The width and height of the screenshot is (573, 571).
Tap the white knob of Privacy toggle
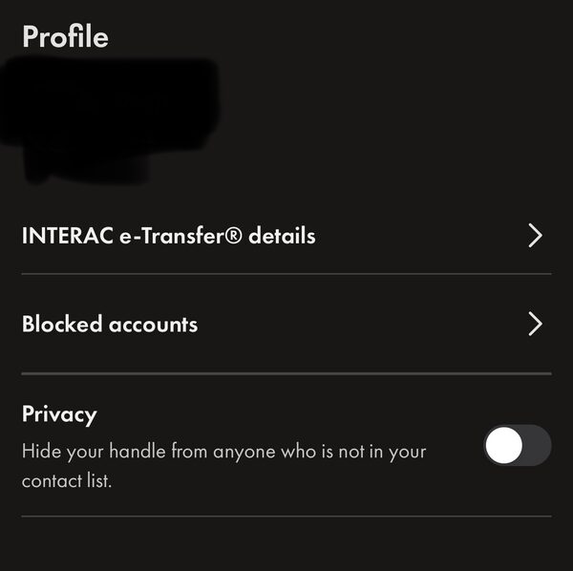[x=503, y=445]
